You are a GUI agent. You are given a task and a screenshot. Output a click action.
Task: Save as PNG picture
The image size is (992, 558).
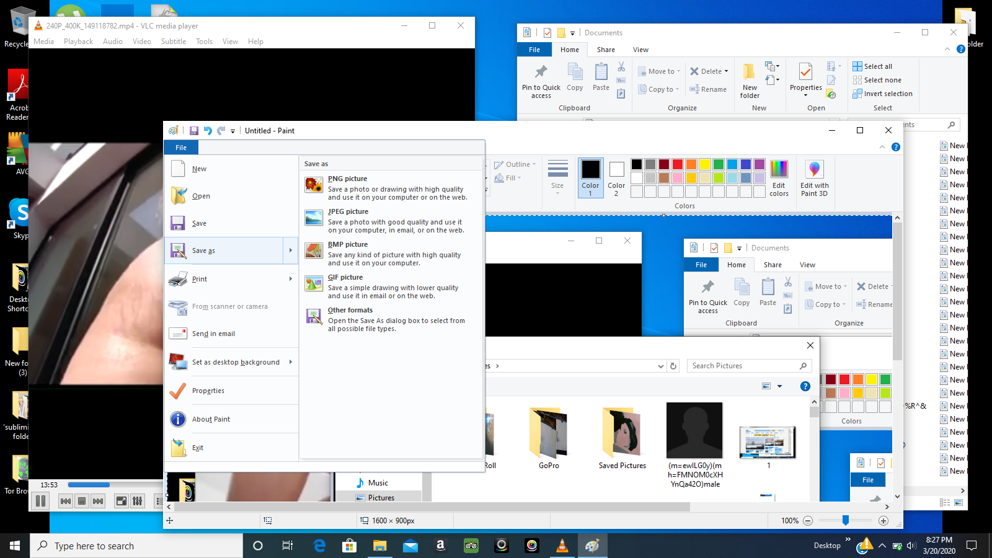[391, 188]
